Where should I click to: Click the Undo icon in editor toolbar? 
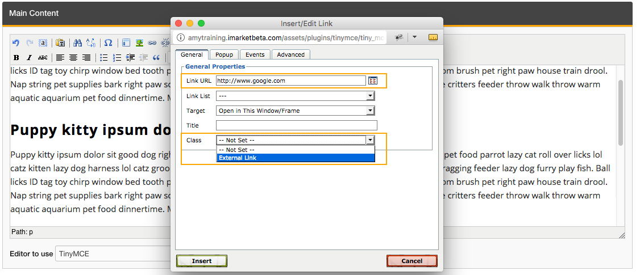tap(16, 43)
